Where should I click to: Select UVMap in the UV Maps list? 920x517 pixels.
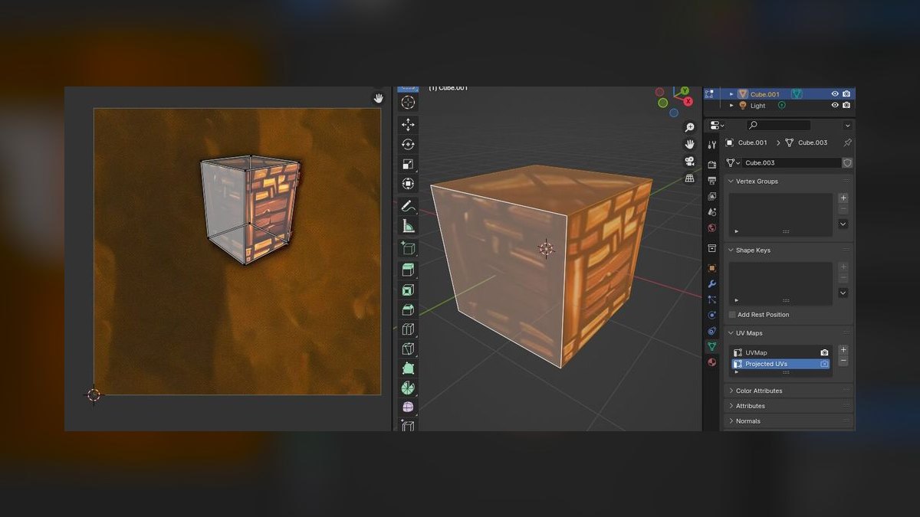coord(781,353)
